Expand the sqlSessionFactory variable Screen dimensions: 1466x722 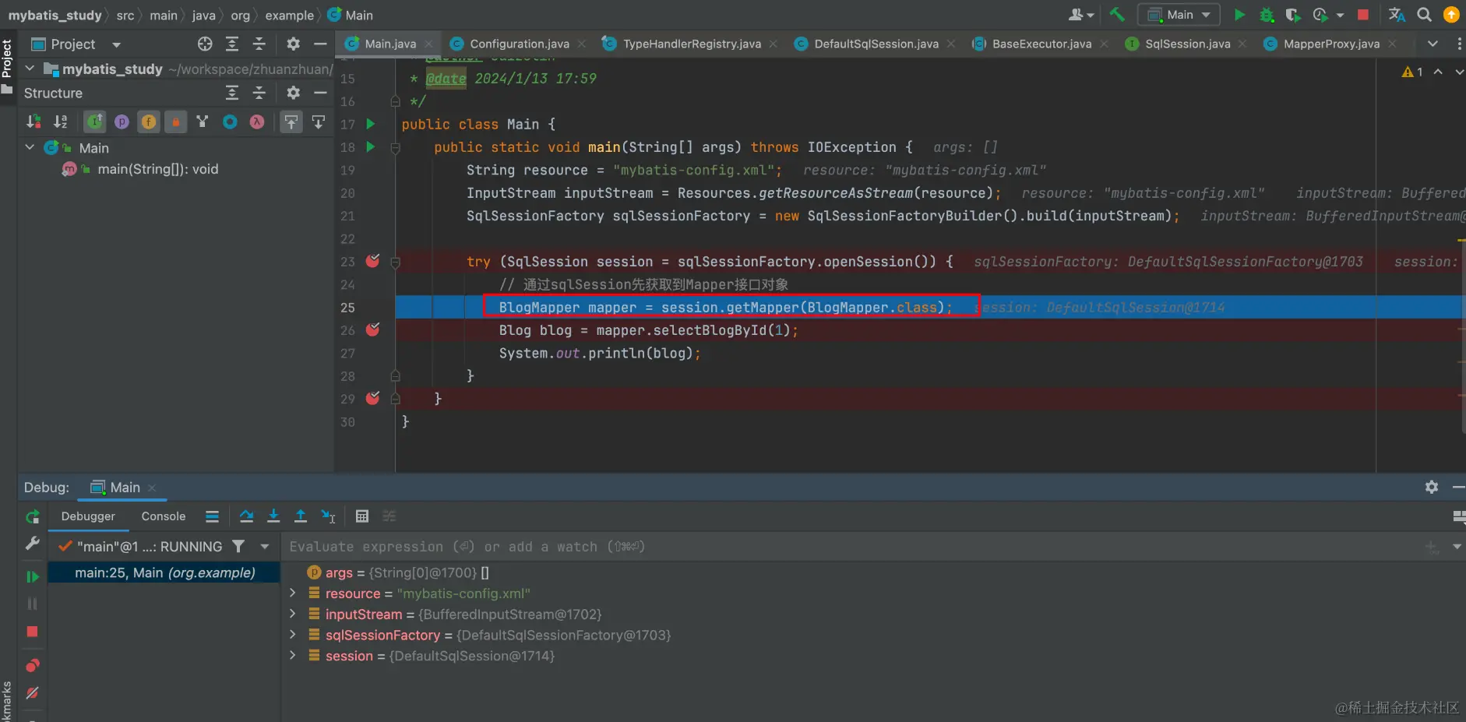point(293,635)
